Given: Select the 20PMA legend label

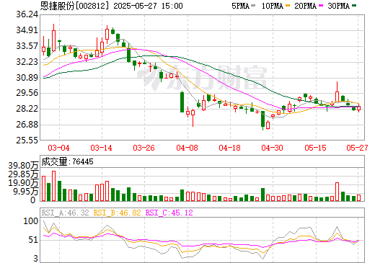Looking at the screenshot, I should pyautogui.click(x=305, y=6).
